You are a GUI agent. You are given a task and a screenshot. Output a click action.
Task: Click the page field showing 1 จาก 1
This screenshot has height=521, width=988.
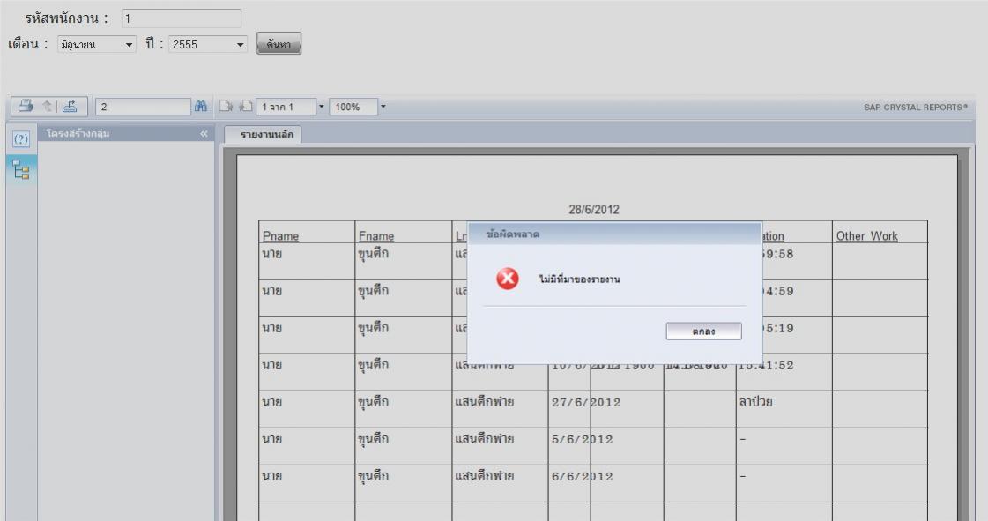pyautogui.click(x=286, y=107)
